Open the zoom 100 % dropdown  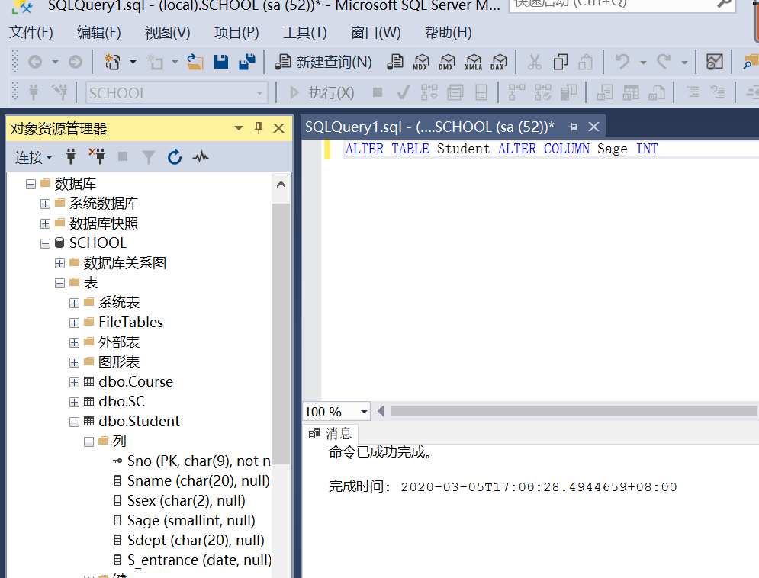point(364,412)
